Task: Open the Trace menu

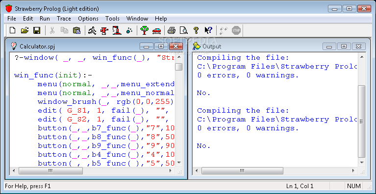Action: click(x=64, y=19)
